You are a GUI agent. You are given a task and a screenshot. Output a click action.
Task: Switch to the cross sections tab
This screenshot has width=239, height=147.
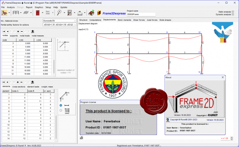(19, 87)
